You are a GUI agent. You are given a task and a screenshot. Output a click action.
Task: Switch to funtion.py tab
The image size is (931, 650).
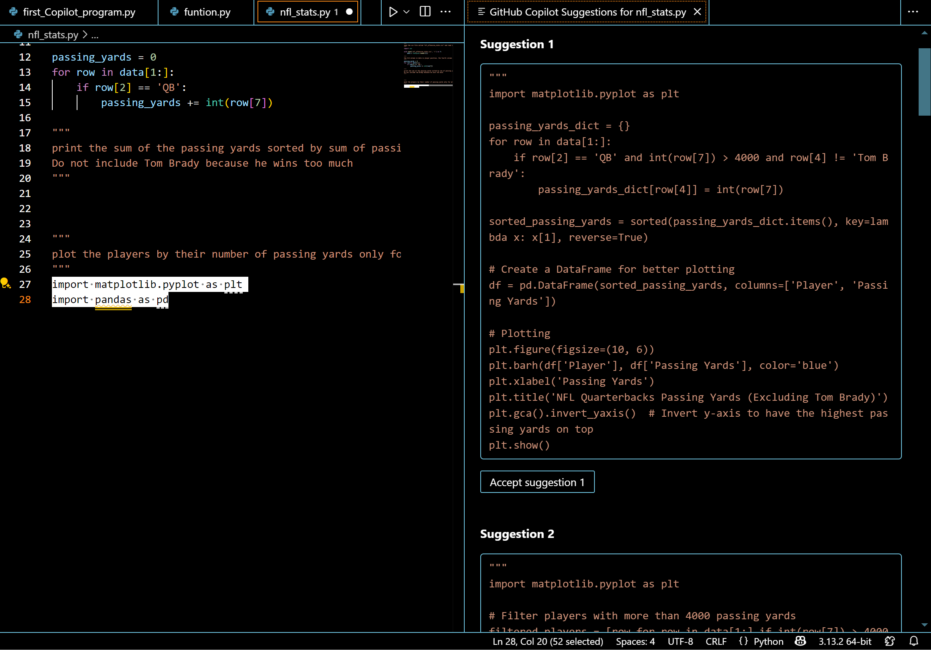(207, 12)
